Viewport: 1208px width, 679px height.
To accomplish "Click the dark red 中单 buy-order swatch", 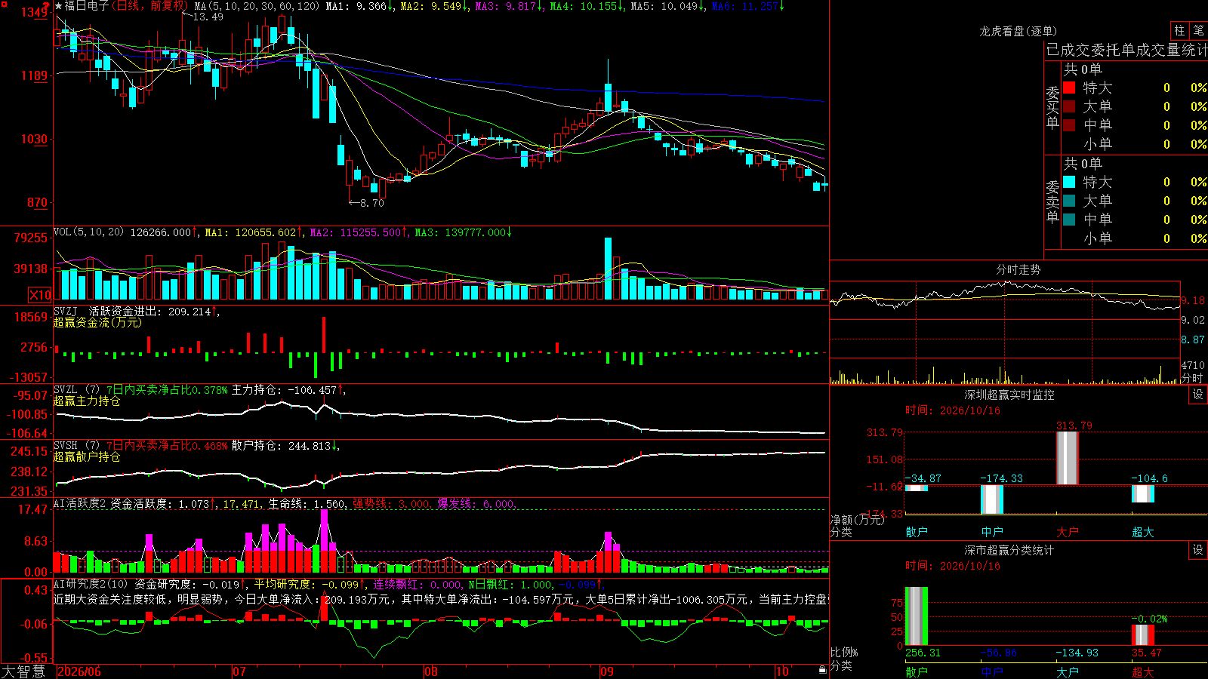I will (x=1069, y=125).
